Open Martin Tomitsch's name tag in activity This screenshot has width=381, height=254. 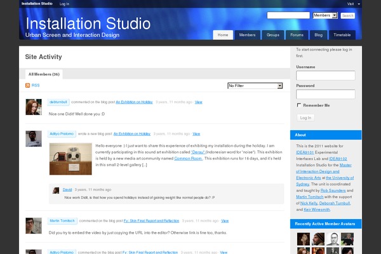62,221
